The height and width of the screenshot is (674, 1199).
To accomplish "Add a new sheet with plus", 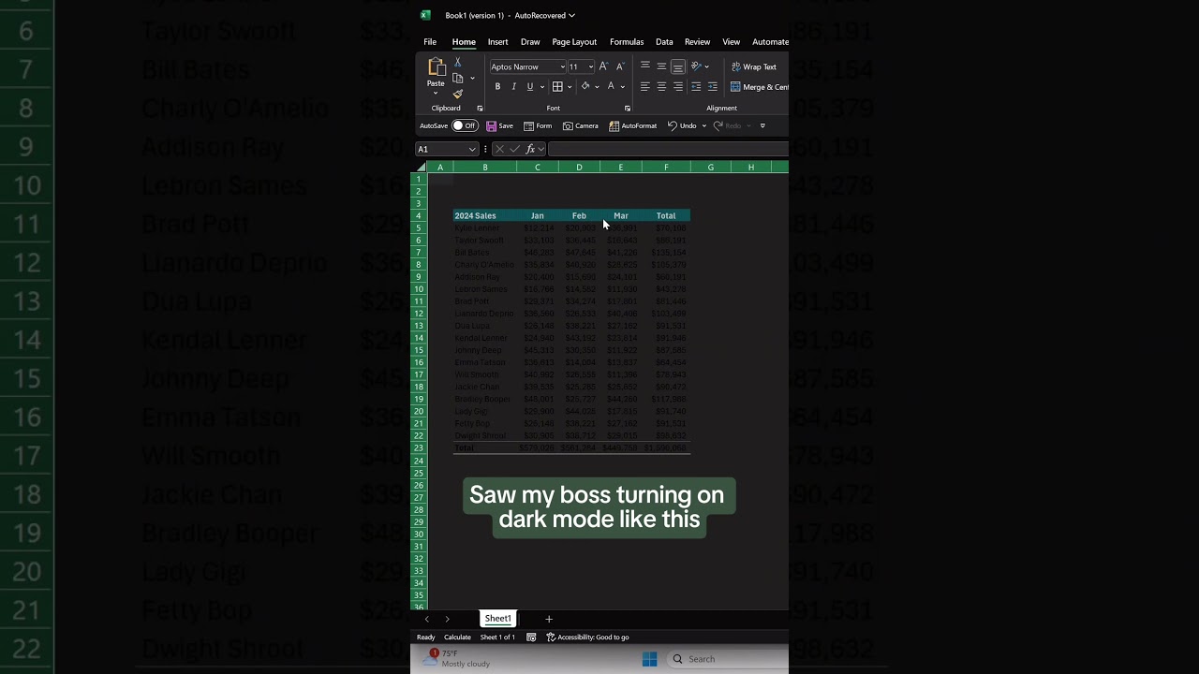I will click(x=549, y=619).
